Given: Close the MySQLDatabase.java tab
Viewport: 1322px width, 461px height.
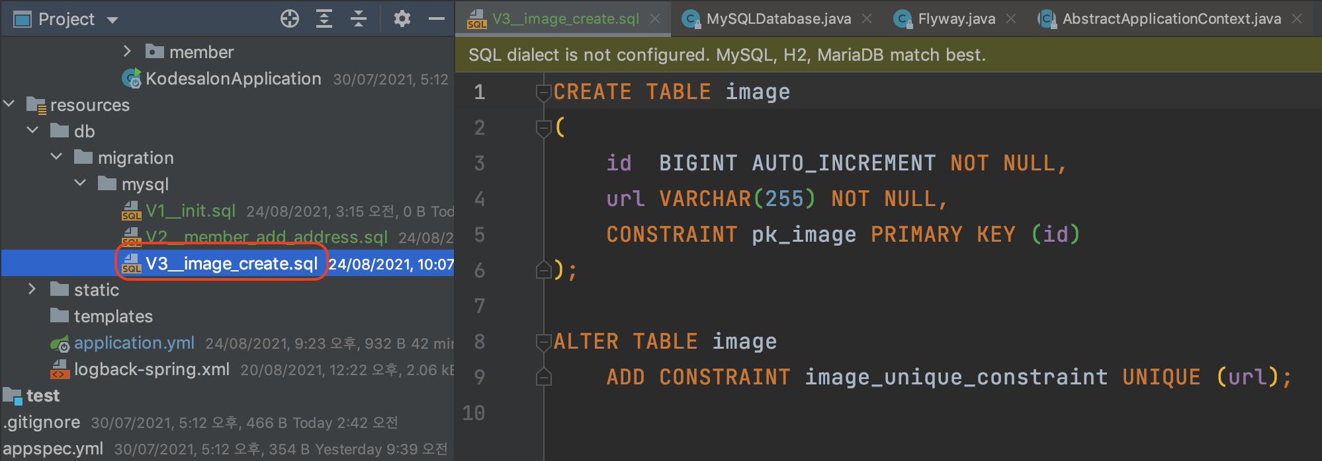Looking at the screenshot, I should click(x=867, y=18).
